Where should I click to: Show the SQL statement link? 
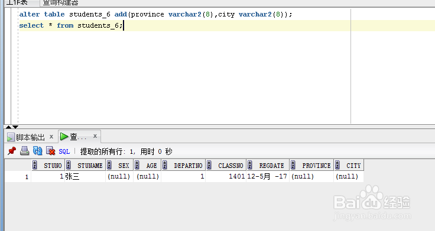click(x=64, y=151)
